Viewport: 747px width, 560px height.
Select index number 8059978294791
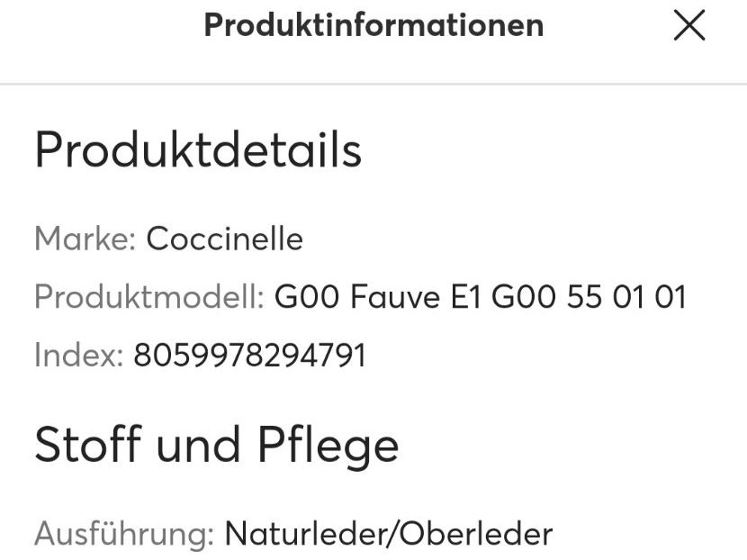click(x=249, y=355)
